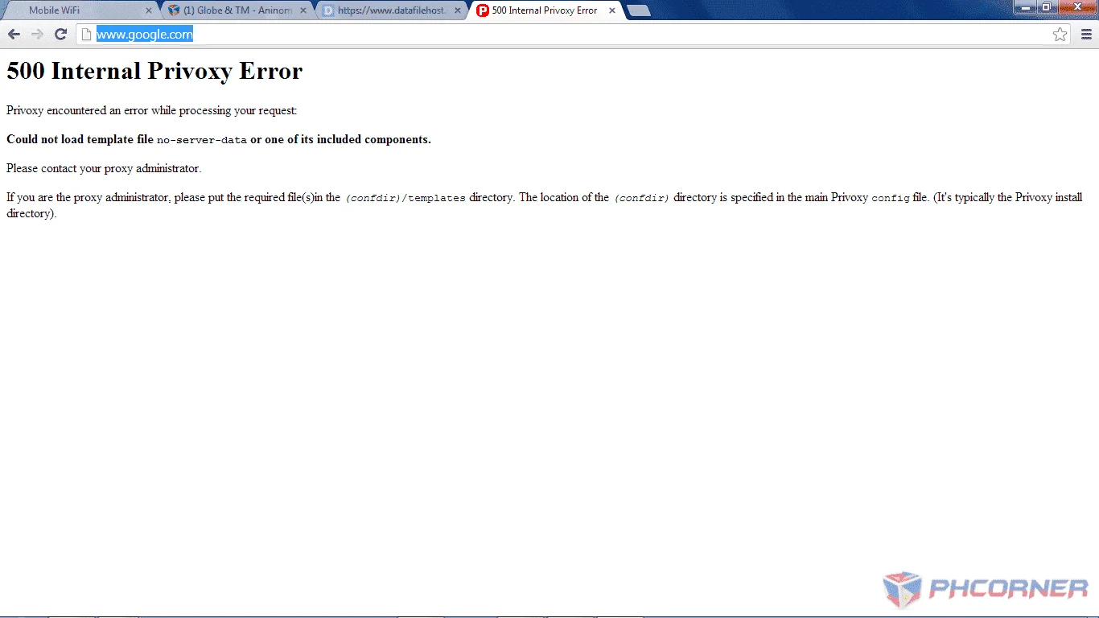Click 'Please contact your proxy administrator.' text
The width and height of the screenshot is (1099, 618).
pos(104,168)
